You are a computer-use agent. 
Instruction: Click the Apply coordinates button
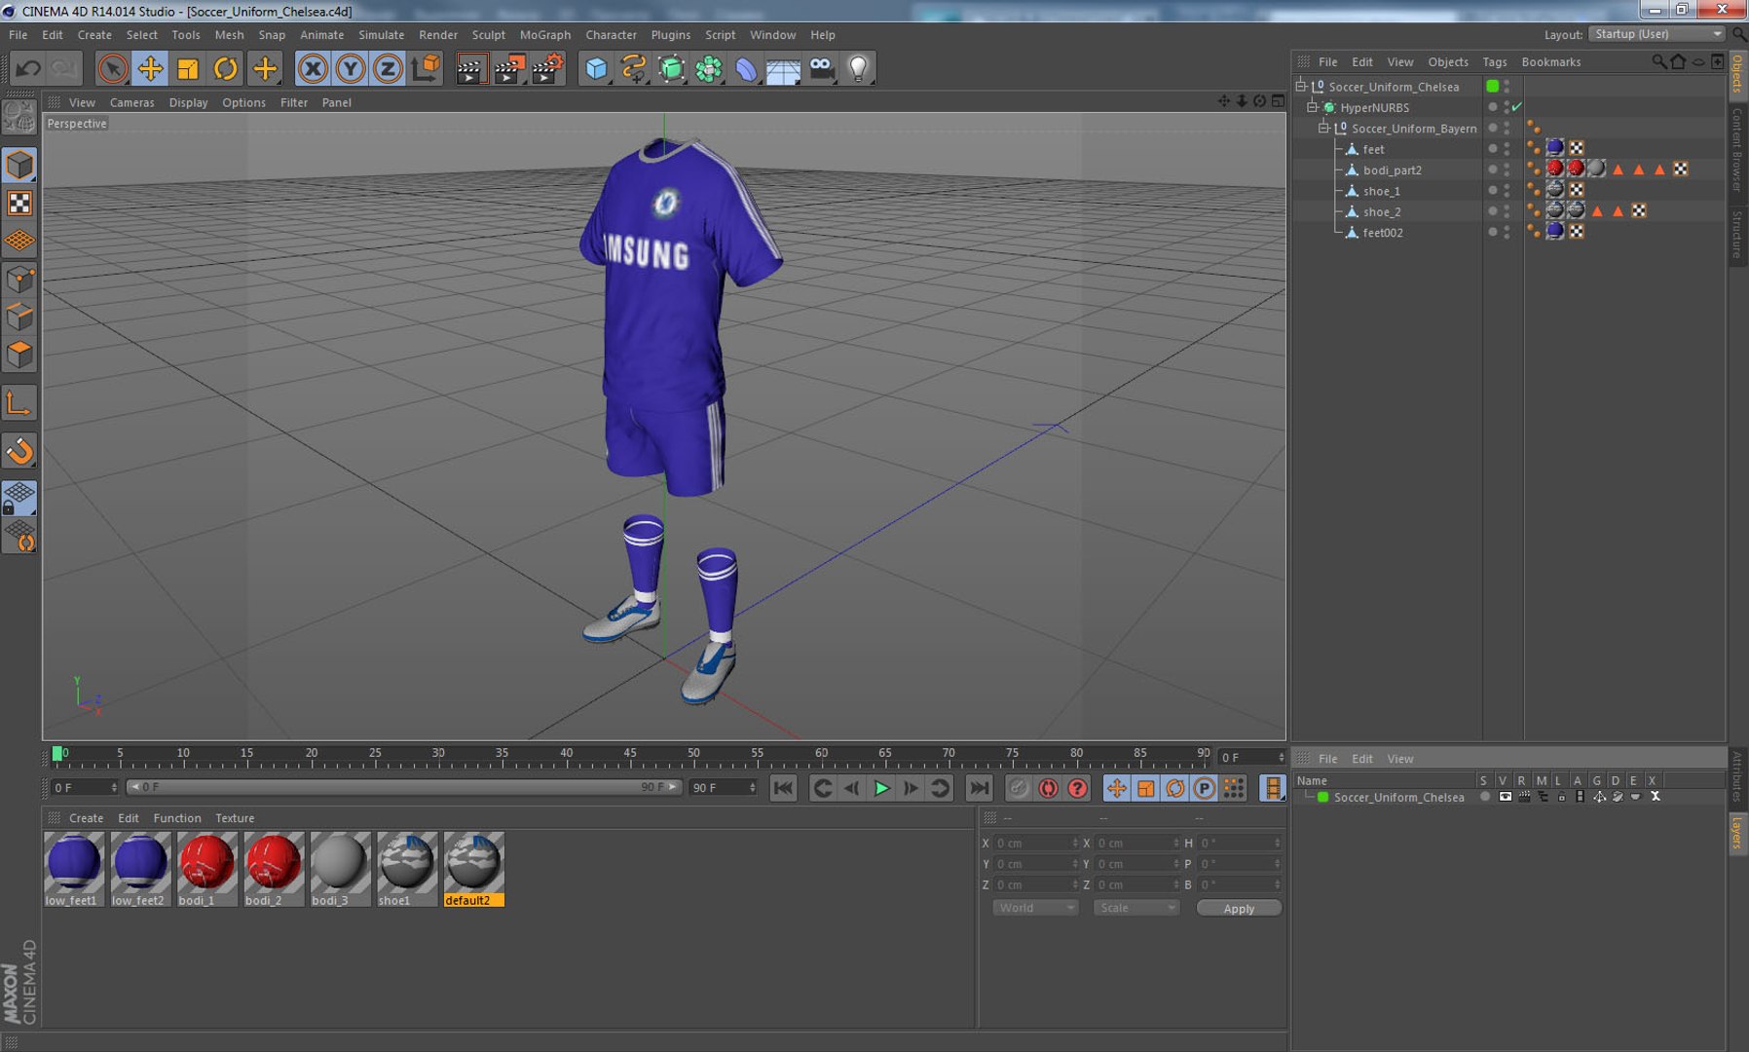coord(1239,908)
